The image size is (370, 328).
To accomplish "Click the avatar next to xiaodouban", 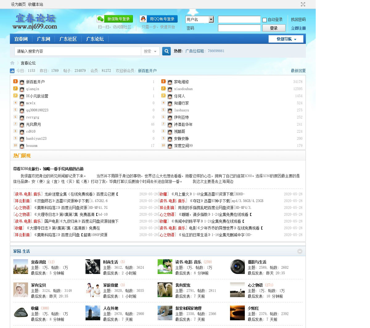I will [170, 89].
